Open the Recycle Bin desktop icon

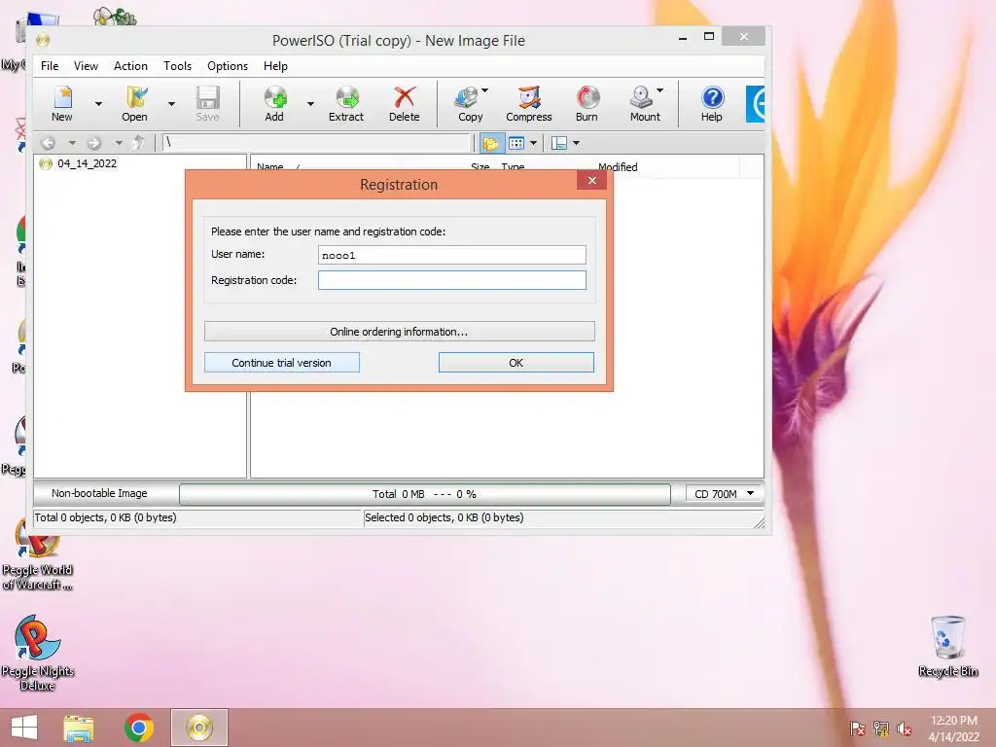click(x=947, y=646)
